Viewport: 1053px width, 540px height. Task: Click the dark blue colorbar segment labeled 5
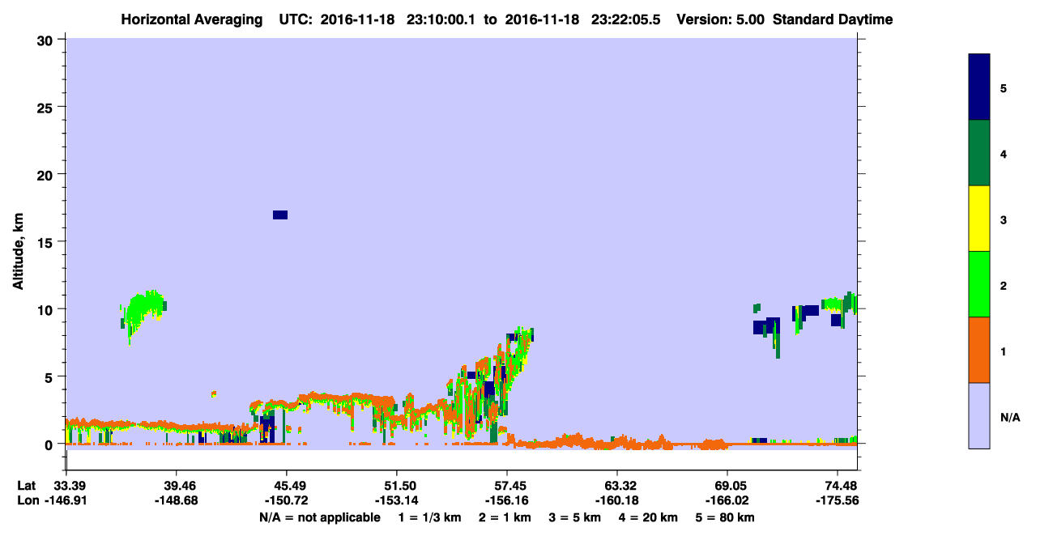click(979, 87)
